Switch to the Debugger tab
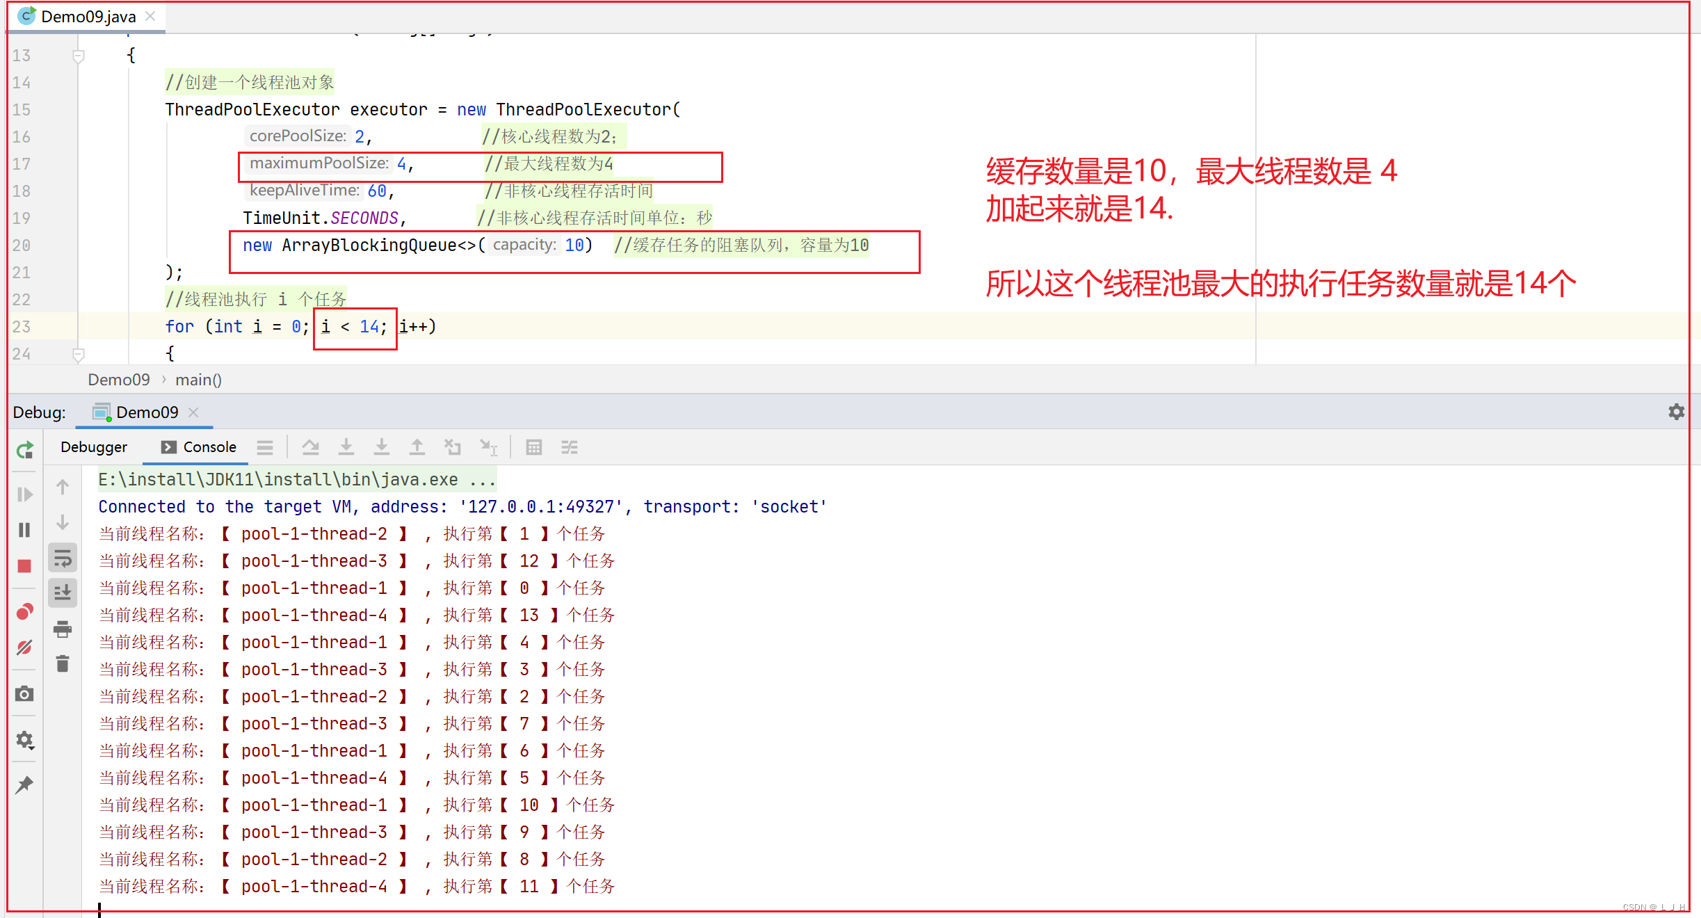The height and width of the screenshot is (918, 1701). (94, 447)
